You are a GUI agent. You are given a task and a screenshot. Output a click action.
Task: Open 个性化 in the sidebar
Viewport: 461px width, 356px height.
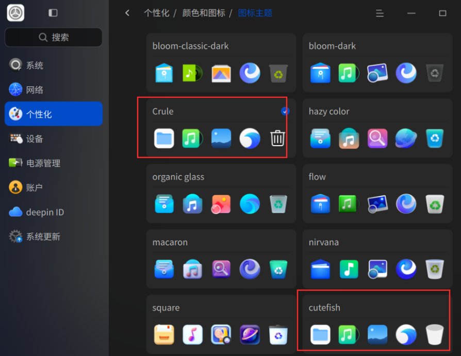click(54, 114)
